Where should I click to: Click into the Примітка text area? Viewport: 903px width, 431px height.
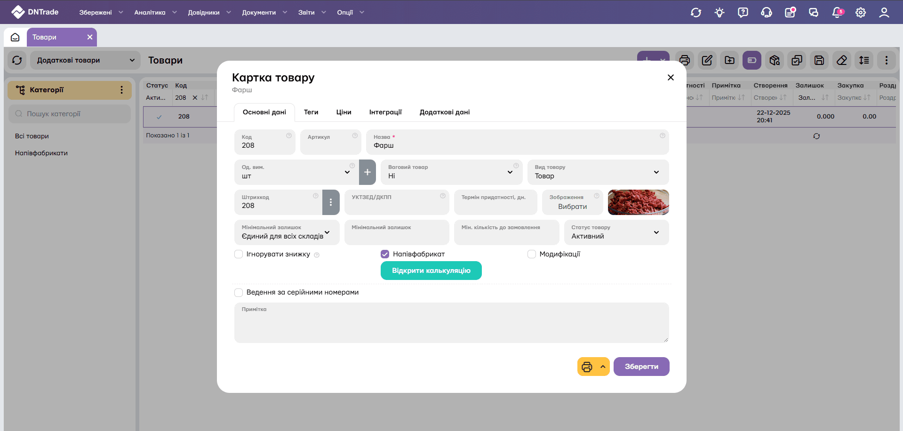[451, 325]
